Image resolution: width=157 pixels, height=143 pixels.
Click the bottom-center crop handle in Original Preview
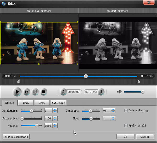tap(39, 64)
